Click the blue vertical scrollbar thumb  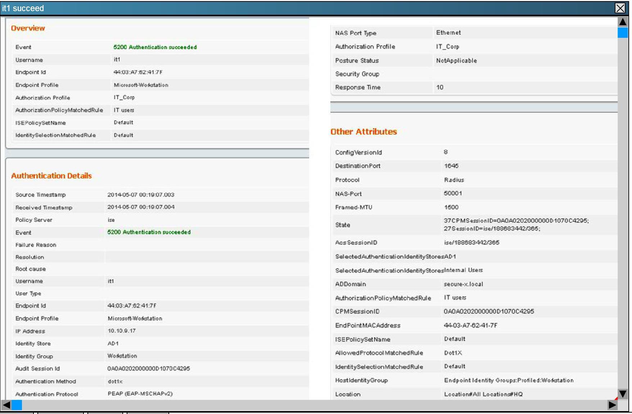pos(623,33)
